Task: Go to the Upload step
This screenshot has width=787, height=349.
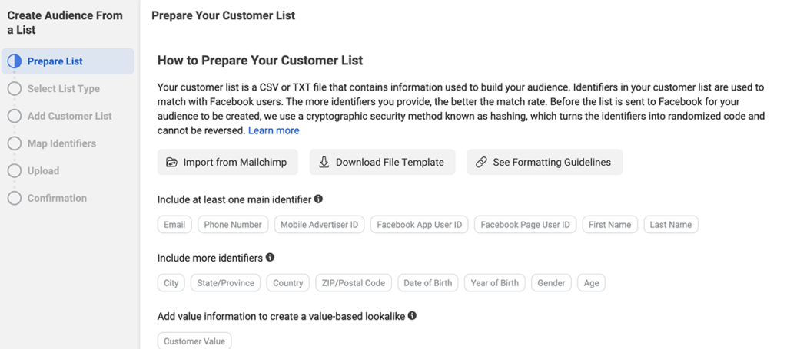Action: 43,171
